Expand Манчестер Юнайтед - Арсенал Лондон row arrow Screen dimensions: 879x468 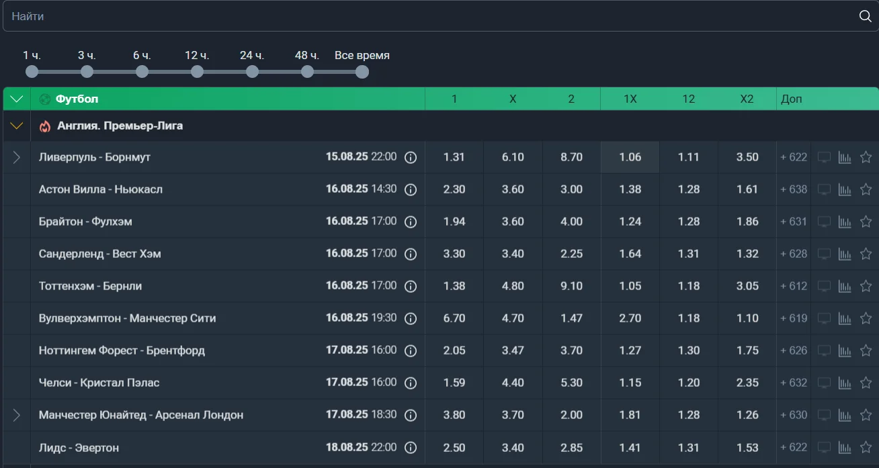(x=17, y=415)
